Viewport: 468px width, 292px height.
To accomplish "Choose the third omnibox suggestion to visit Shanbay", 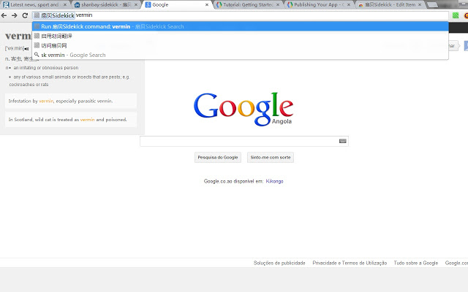I will [241, 45].
